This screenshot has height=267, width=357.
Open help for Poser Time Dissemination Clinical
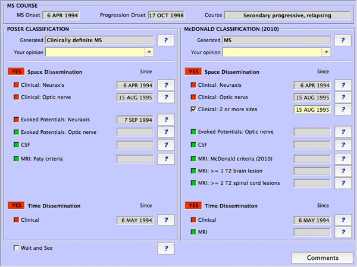(x=166, y=220)
